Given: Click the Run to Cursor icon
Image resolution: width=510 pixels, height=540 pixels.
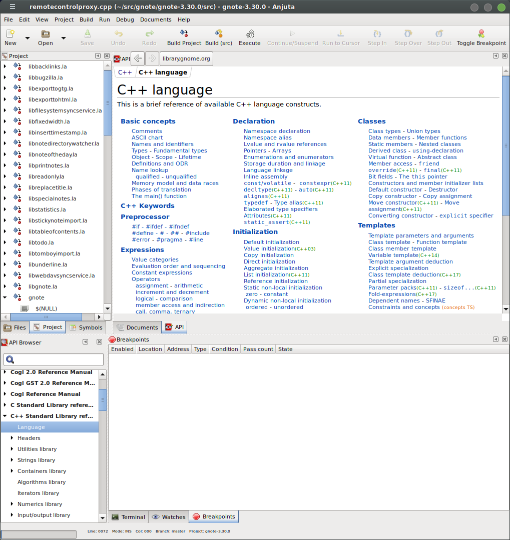Looking at the screenshot, I should click(341, 33).
